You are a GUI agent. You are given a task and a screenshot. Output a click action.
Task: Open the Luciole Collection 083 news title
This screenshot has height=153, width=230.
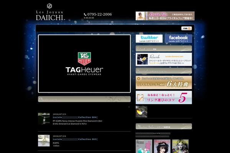(x=75, y=139)
